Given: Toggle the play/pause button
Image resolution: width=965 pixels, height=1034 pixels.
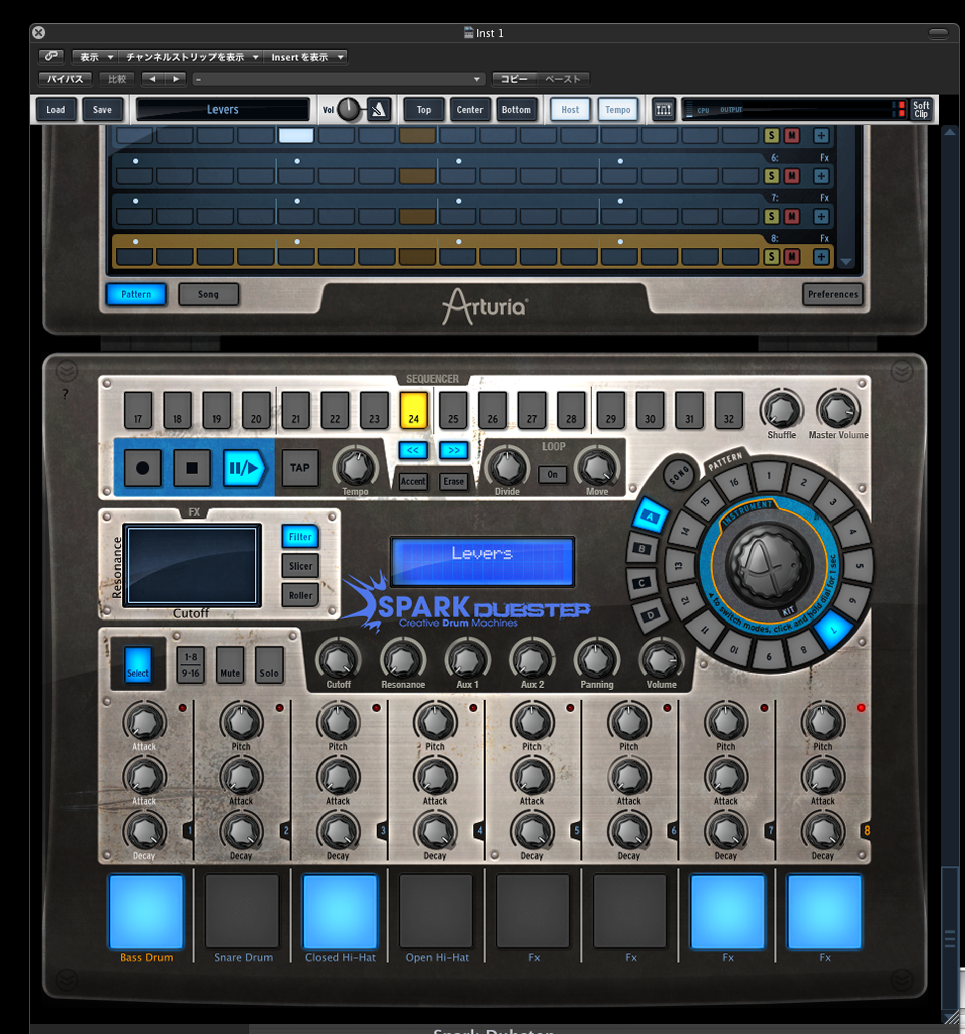Looking at the screenshot, I should coord(244,468).
